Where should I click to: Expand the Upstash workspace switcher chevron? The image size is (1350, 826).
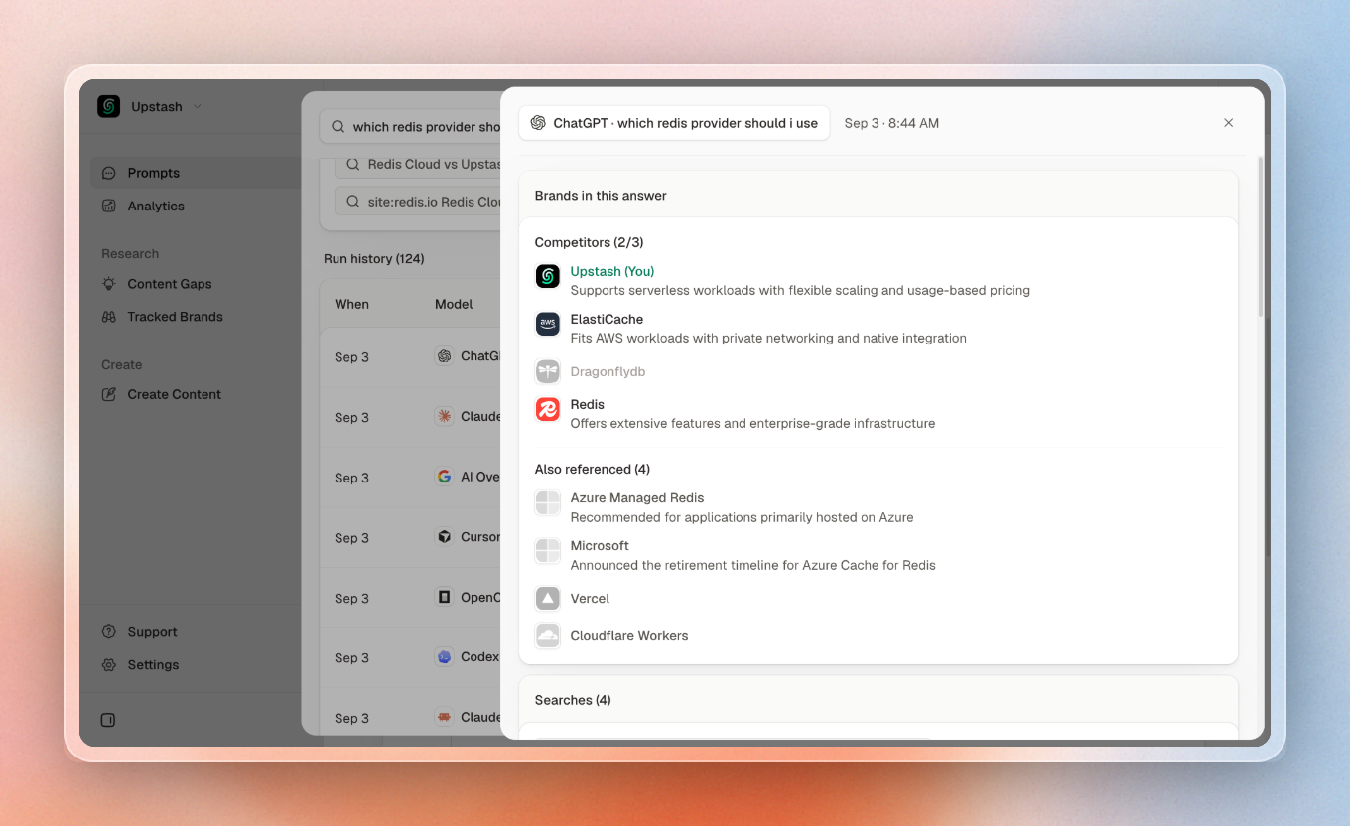197,107
